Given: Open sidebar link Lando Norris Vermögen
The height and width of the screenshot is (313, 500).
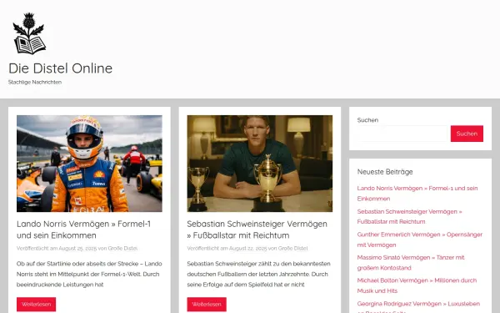Looking at the screenshot, I should coord(417,194).
